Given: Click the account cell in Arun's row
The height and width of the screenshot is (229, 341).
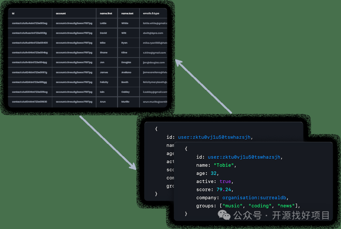Looking at the screenshot, I should [74, 102].
